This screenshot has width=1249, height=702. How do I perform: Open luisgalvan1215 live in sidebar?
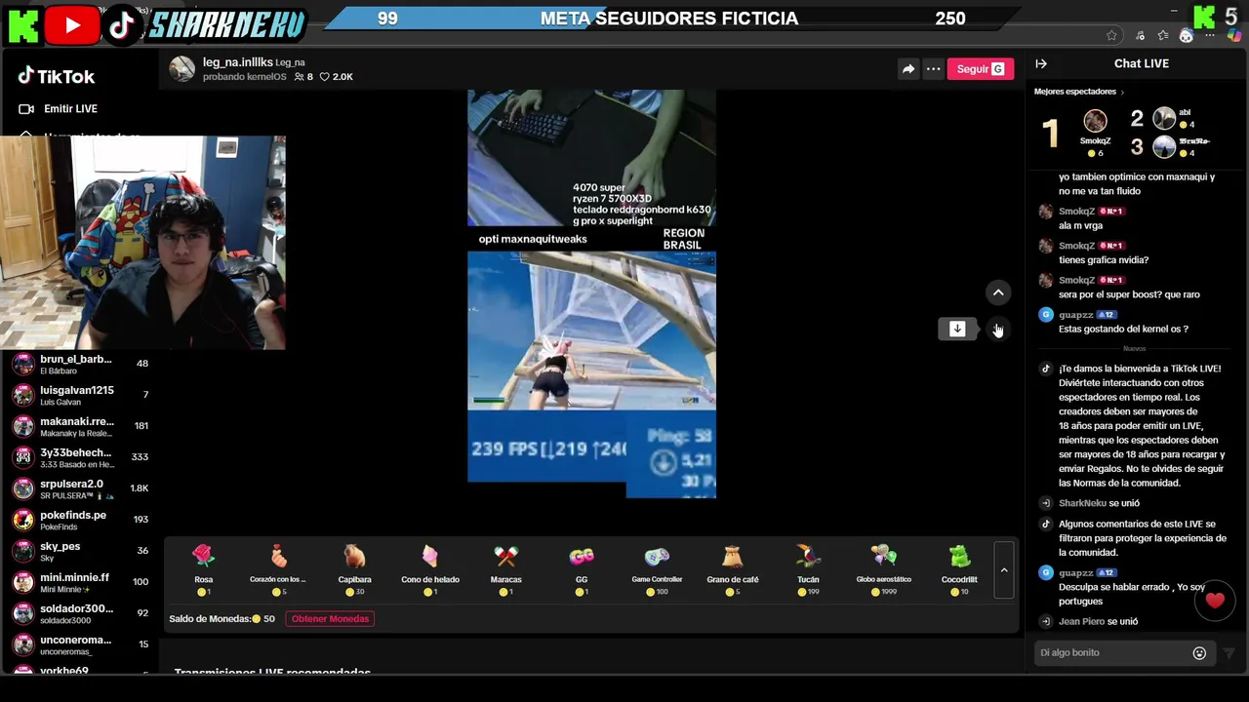[81, 395]
